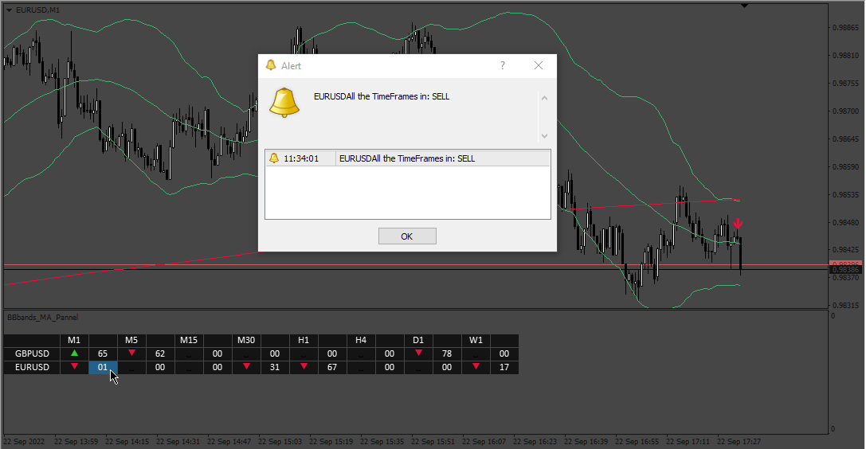Screen dimensions: 866x449
Task: Click EURUSD H1 value 67
Action: point(332,367)
